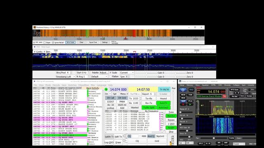Open the Decode menu in the JTDX window

point(56,85)
